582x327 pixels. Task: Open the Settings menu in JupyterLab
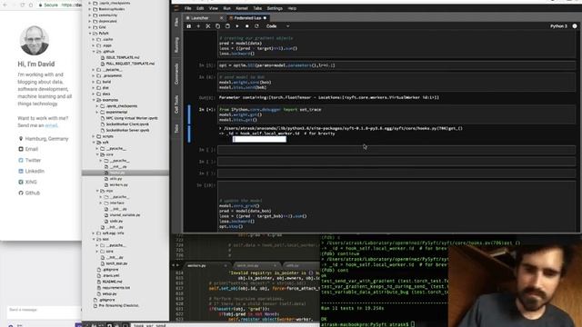[275, 8]
